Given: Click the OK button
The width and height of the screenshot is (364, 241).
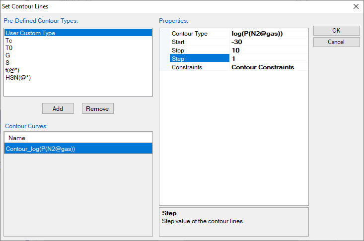Looking at the screenshot, I should pyautogui.click(x=336, y=30).
